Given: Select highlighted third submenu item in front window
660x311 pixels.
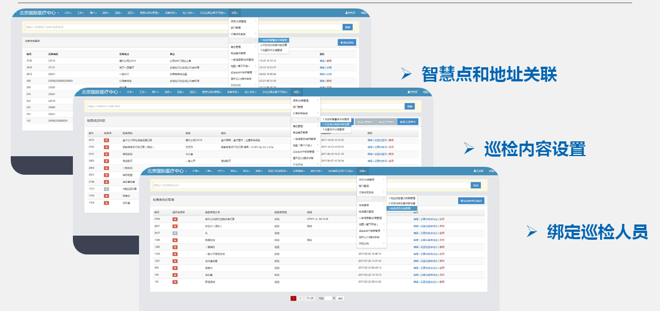Looking at the screenshot, I should pos(401,208).
